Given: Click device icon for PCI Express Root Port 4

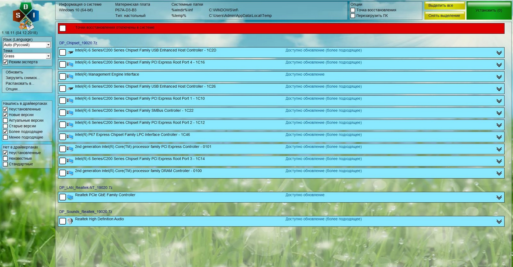Looking at the screenshot, I should click(x=70, y=65).
